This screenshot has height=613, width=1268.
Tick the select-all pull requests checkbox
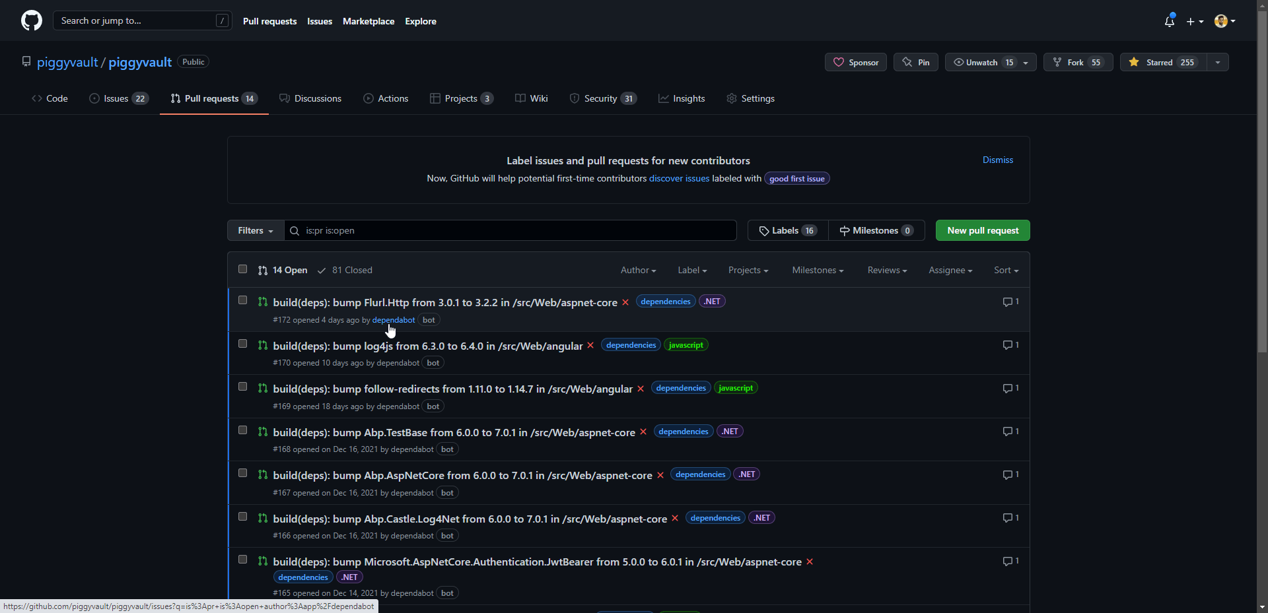(x=242, y=269)
